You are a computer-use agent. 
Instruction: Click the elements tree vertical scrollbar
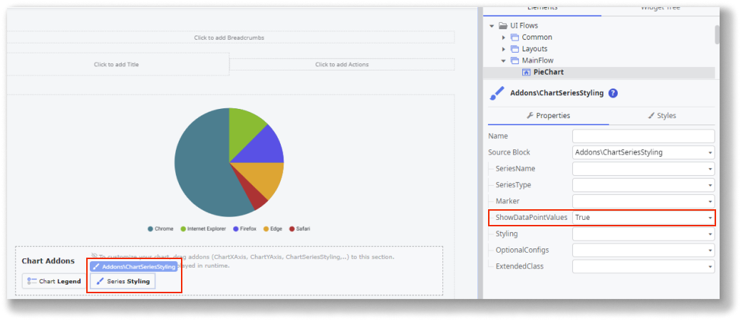click(717, 36)
